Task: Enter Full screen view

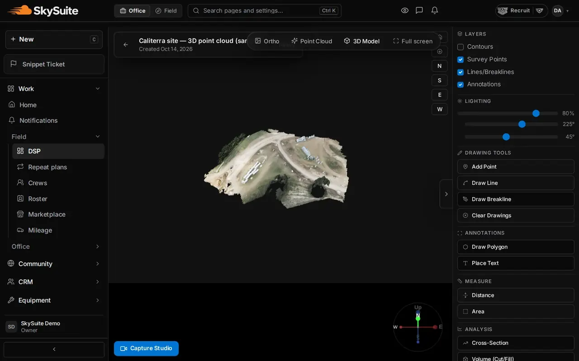Action: 413,41
